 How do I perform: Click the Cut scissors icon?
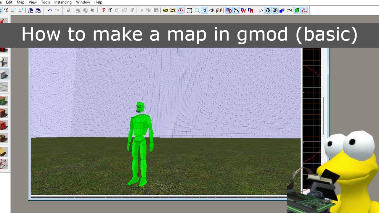141,10
